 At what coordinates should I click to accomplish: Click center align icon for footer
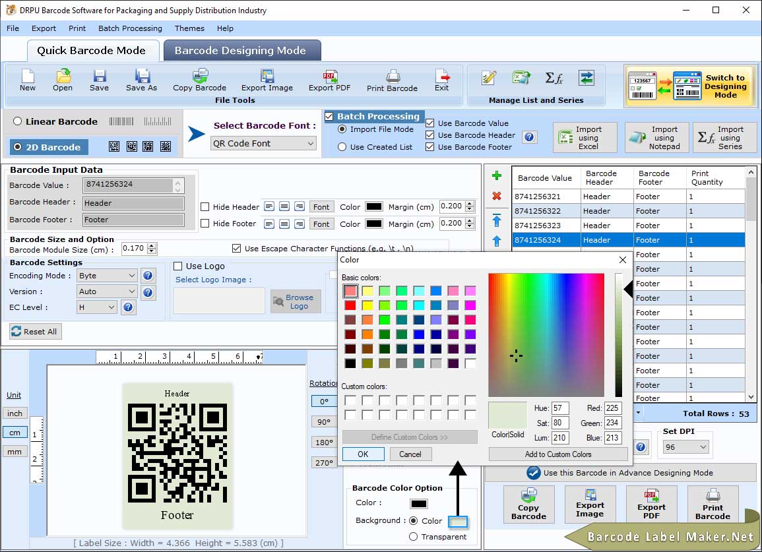click(x=284, y=224)
